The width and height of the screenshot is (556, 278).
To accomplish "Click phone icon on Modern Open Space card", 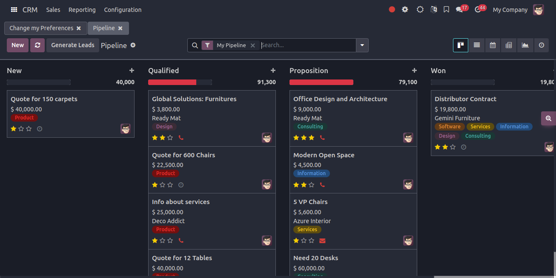I will click(x=322, y=185).
